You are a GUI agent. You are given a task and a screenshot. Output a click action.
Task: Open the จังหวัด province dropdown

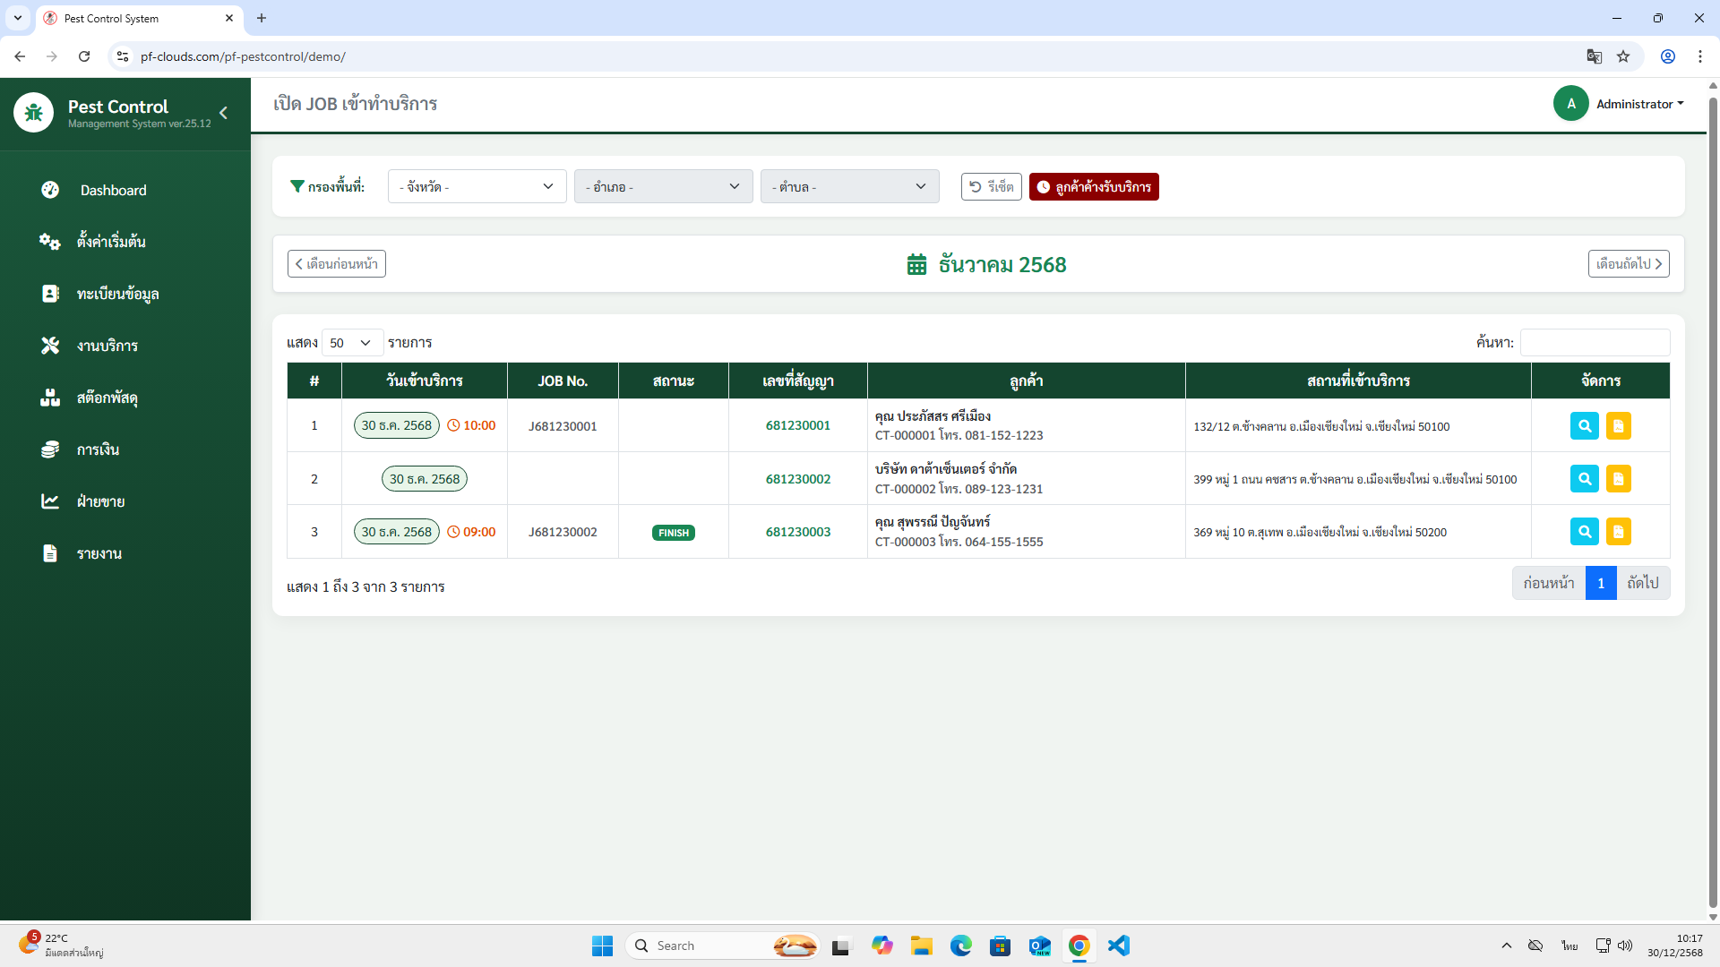(x=477, y=186)
